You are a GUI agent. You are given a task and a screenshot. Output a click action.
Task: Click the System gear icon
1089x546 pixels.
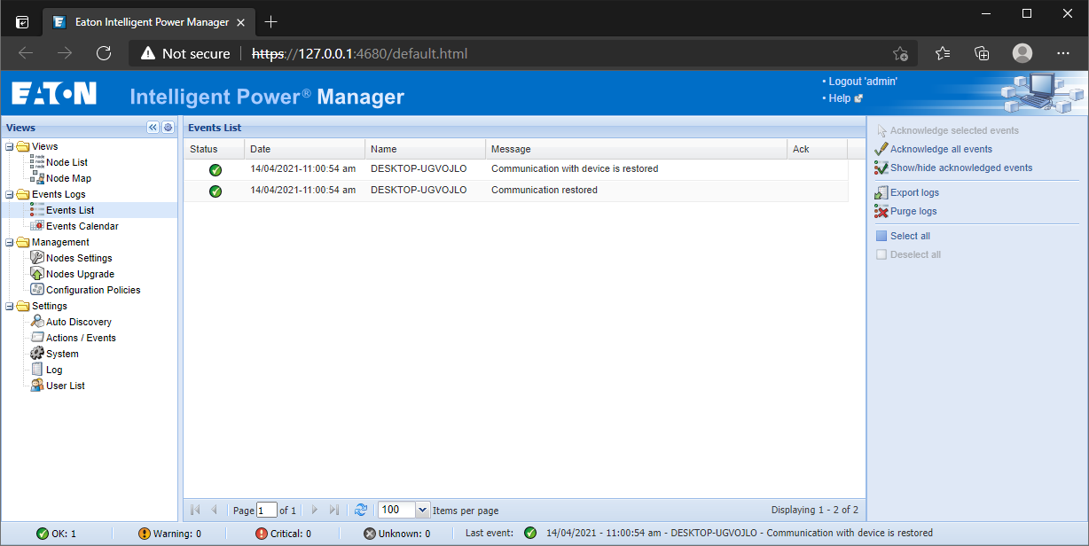[37, 354]
